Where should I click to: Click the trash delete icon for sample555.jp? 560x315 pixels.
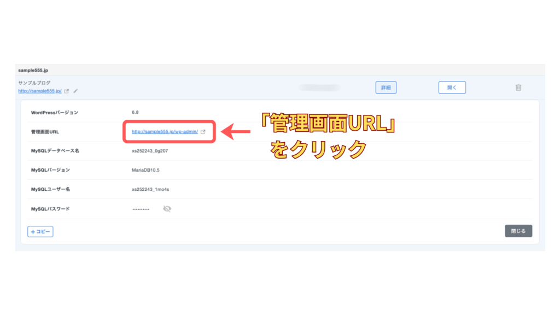click(518, 87)
